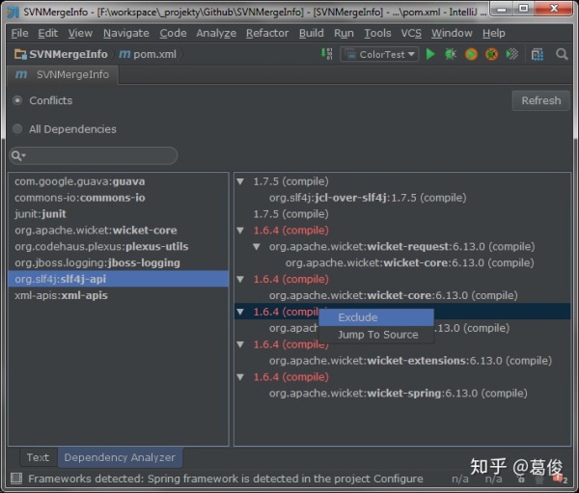This screenshot has width=579, height=493.
Task: Select junit:junit in the list
Action: [118, 214]
